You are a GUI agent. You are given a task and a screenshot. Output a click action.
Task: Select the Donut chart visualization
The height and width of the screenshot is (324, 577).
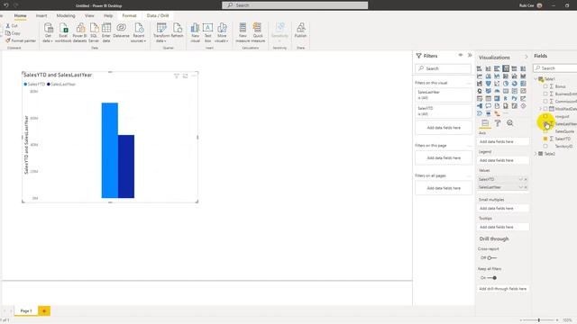pyautogui.click(x=515, y=84)
